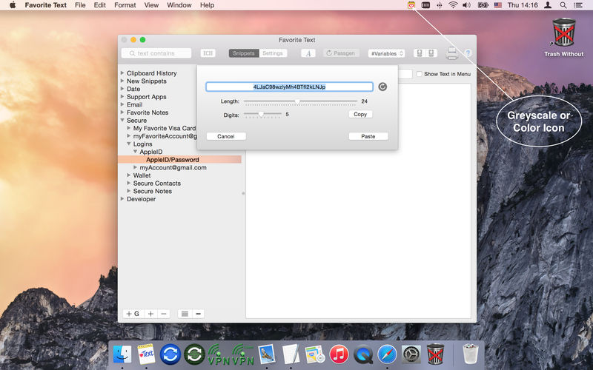593x370 pixels.
Task: Open the Help menu
Action: pos(208,5)
